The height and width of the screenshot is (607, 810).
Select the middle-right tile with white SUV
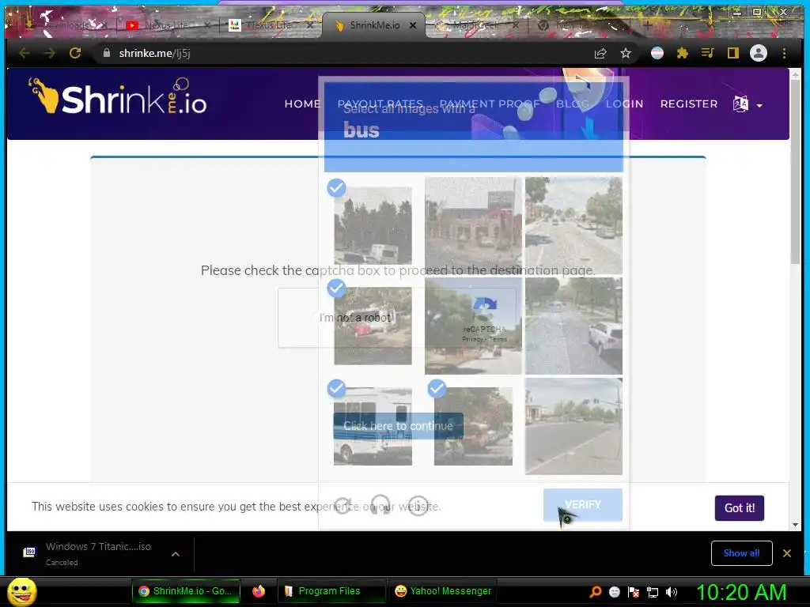click(573, 326)
